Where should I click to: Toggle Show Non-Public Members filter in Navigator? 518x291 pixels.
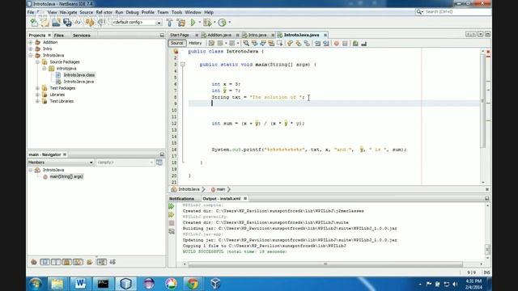coord(66,262)
